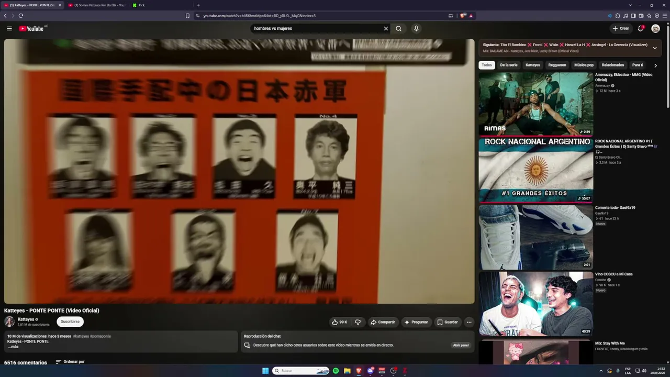
Task: Open the Ordenar por comments sort menu
Action: 70,362
